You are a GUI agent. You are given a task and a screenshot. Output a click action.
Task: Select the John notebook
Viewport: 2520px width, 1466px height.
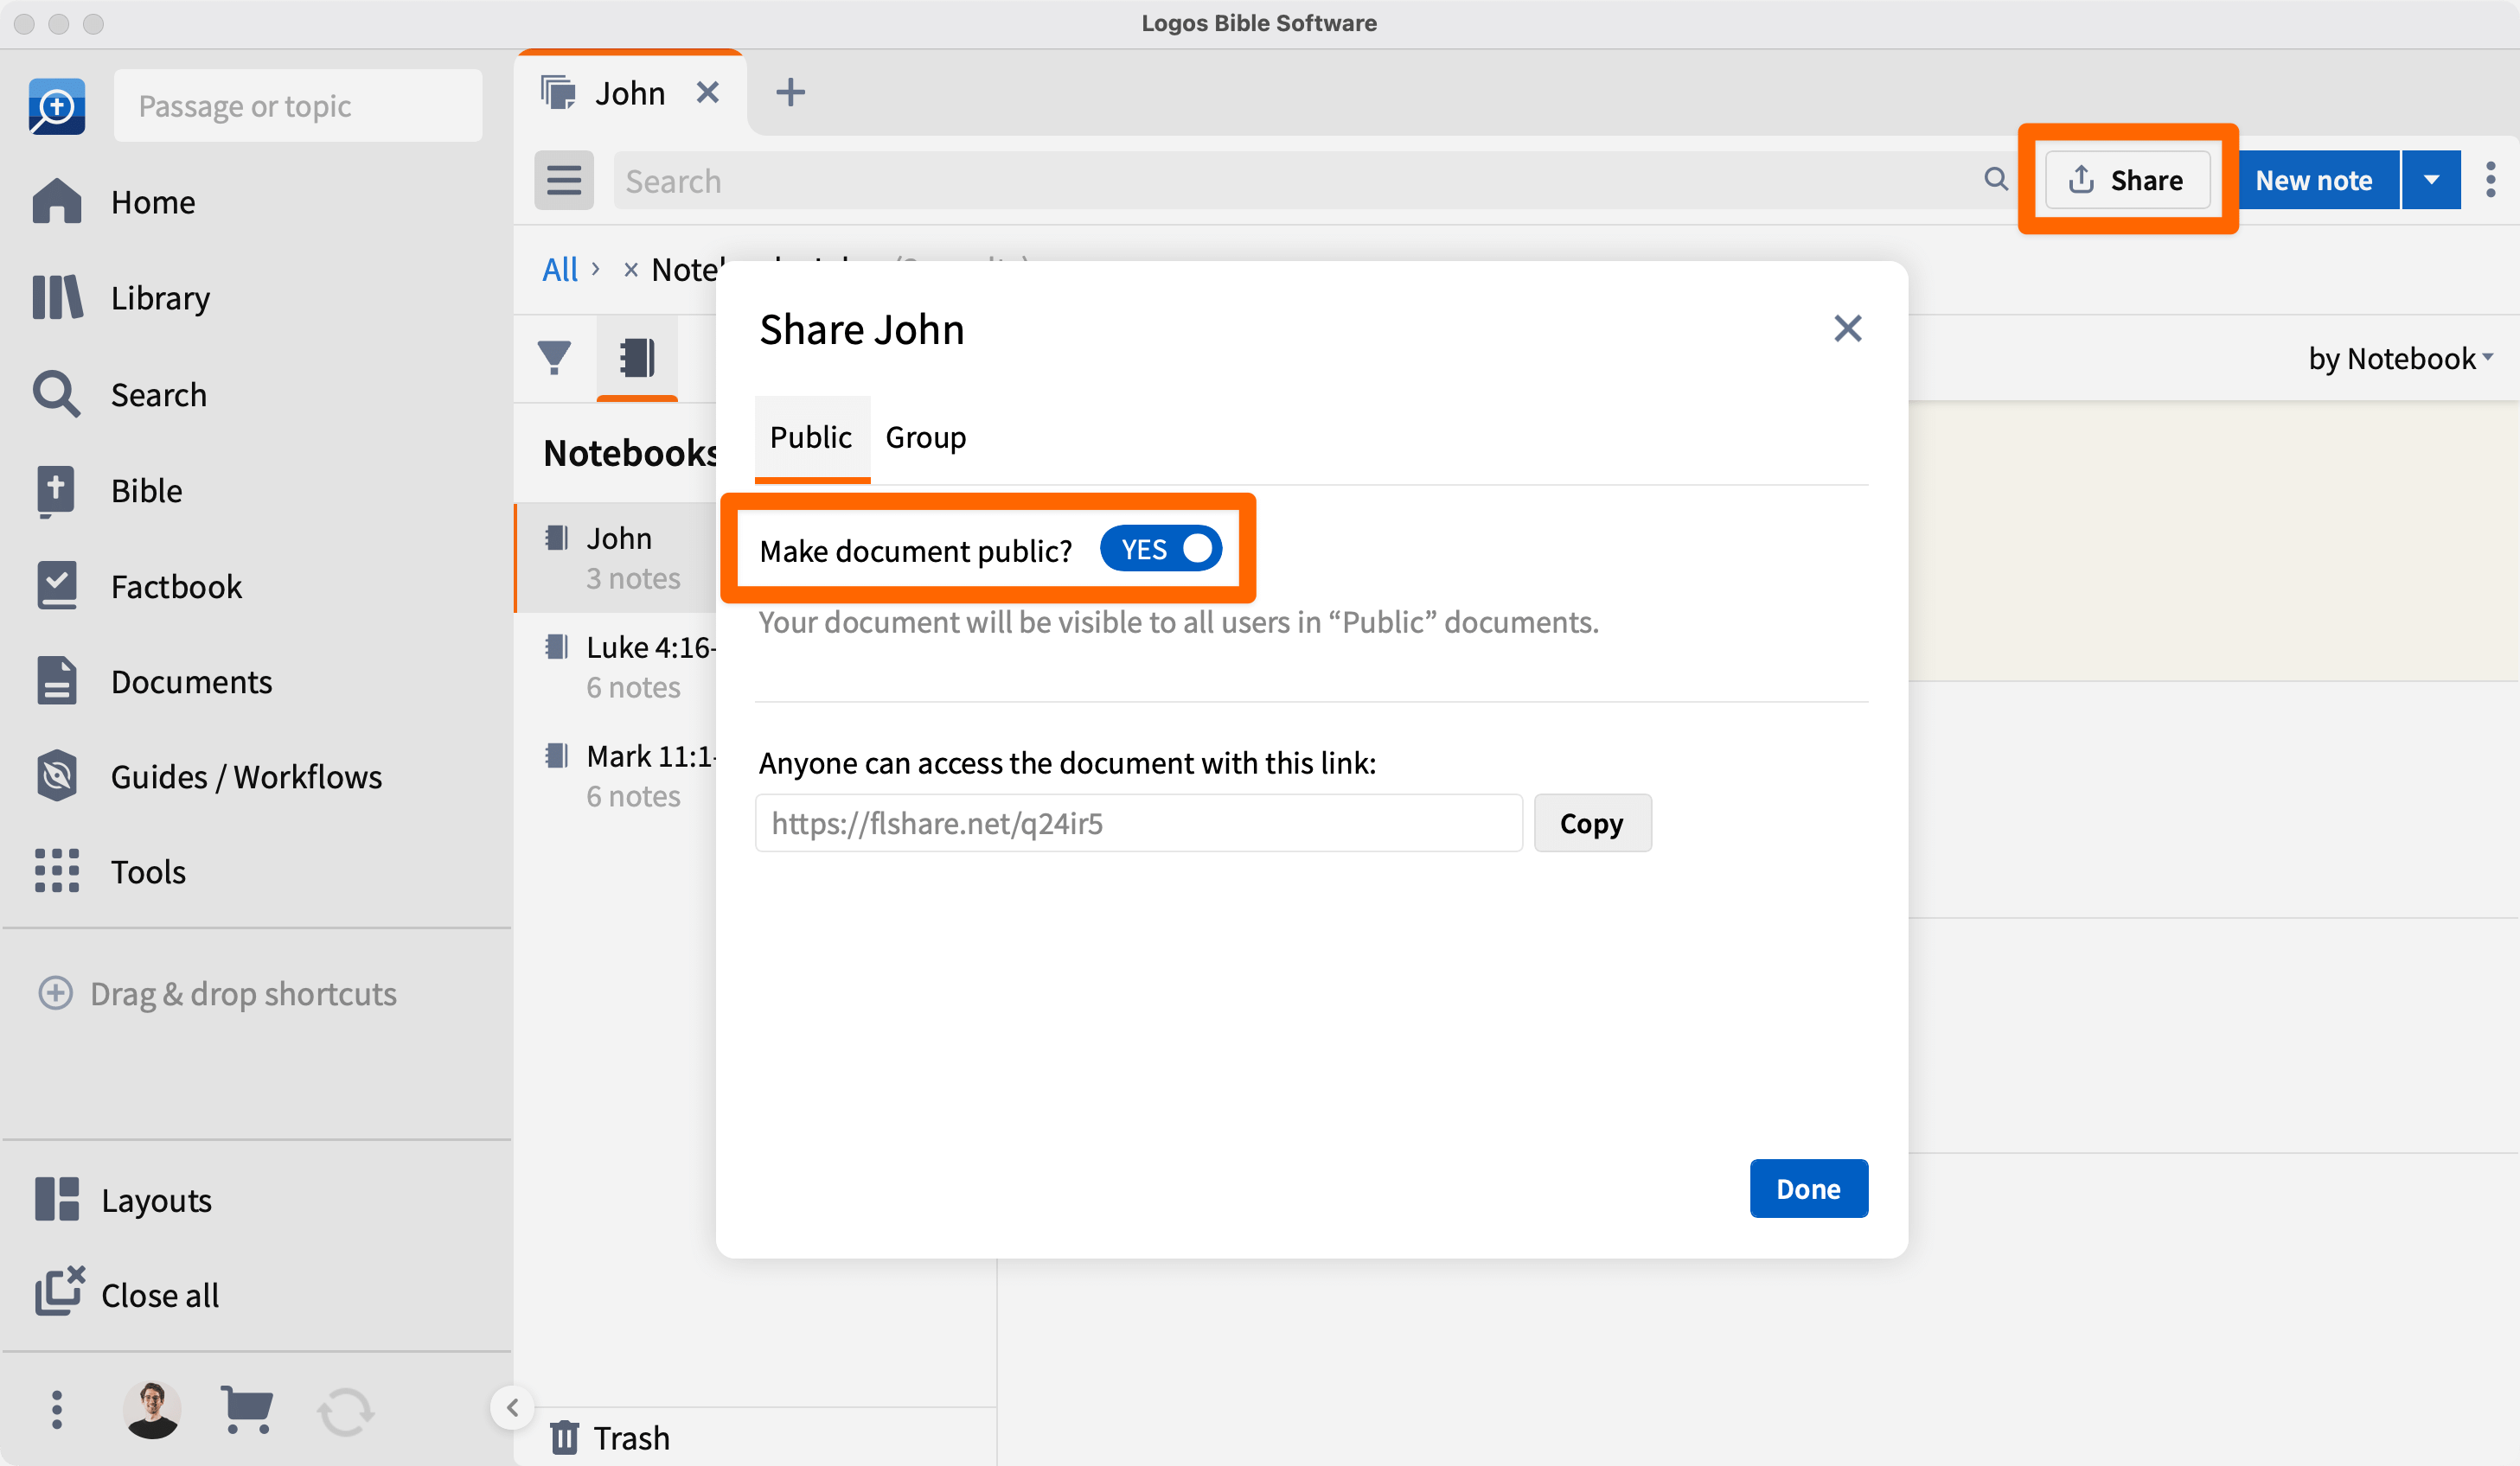tap(617, 558)
